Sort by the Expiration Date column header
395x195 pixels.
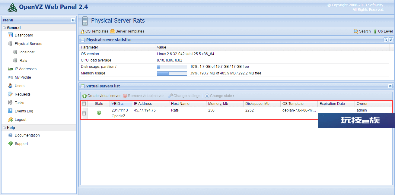336,104
